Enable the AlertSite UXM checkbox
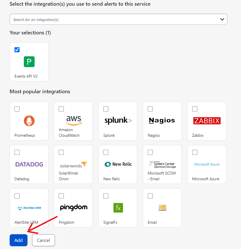The height and width of the screenshot is (249, 241). [17, 196]
